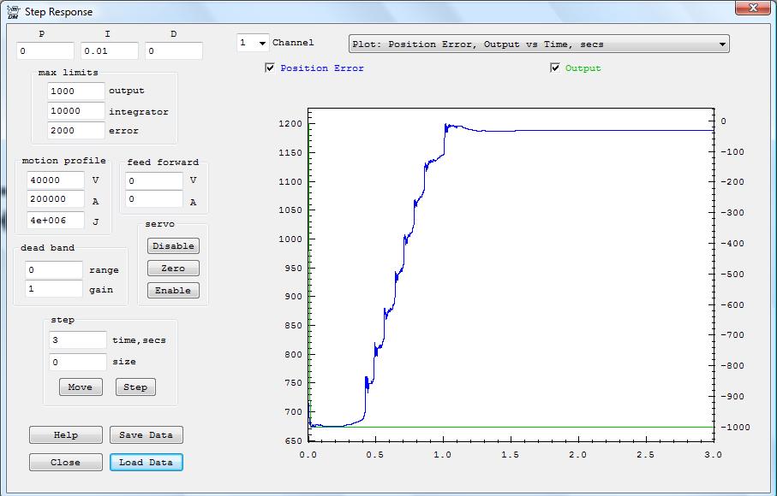Click the Save Data button
Screen dimensions: 777x496
point(146,435)
